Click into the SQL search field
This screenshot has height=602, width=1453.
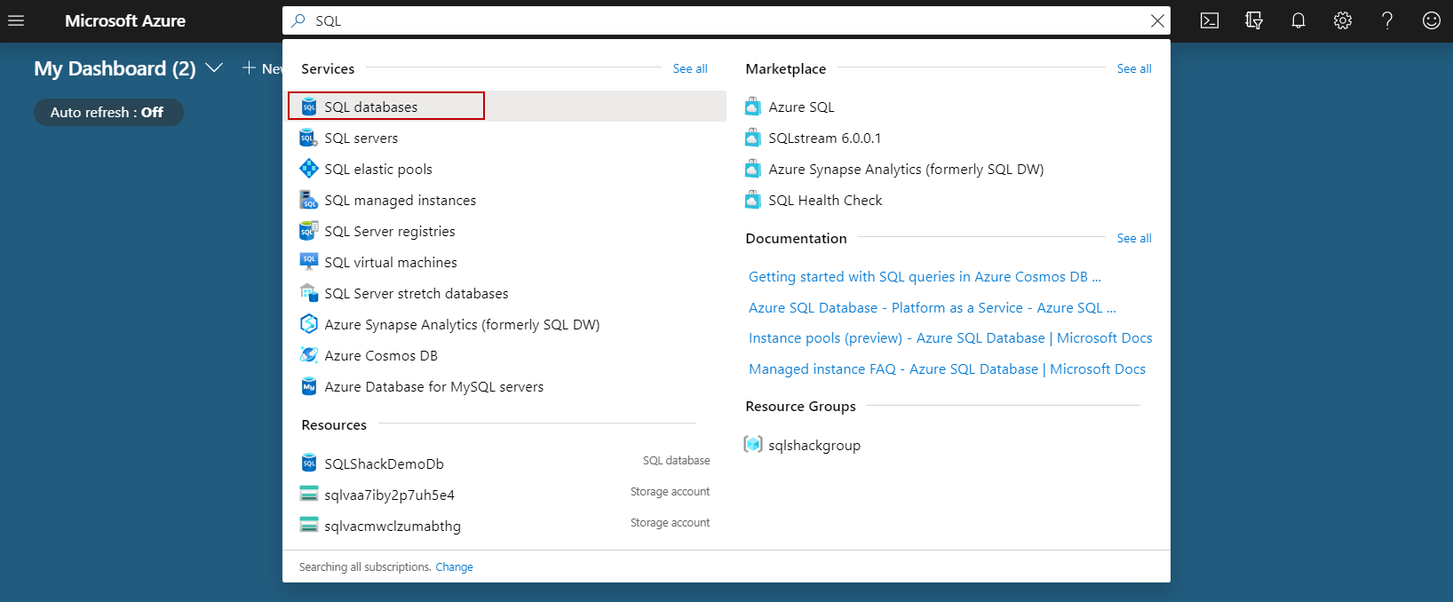711,20
